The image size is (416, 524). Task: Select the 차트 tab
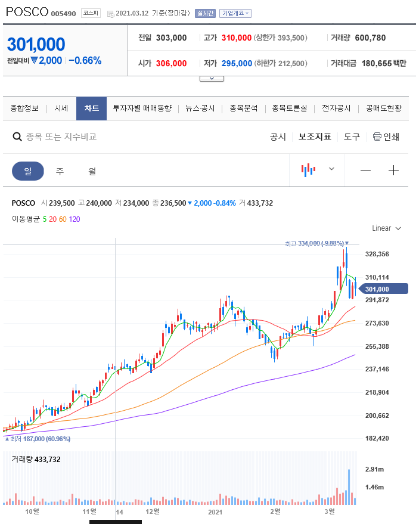click(x=92, y=108)
